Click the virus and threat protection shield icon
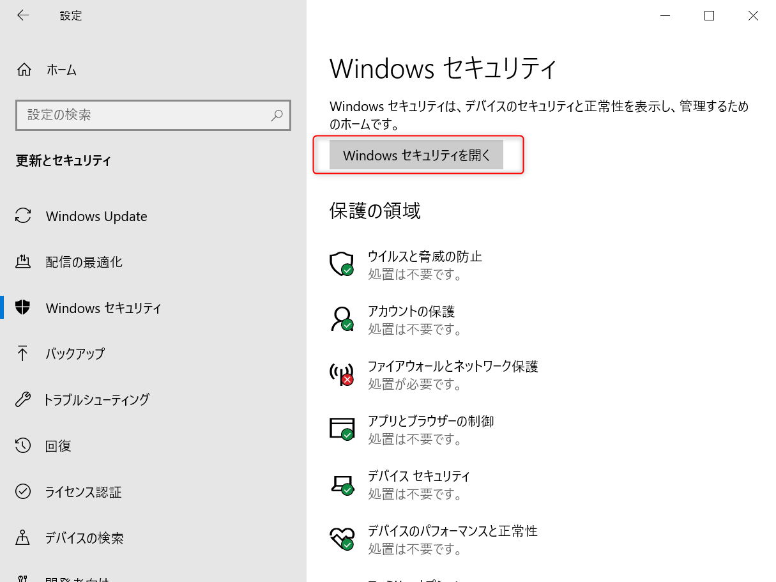This screenshot has width=776, height=582. 342,263
